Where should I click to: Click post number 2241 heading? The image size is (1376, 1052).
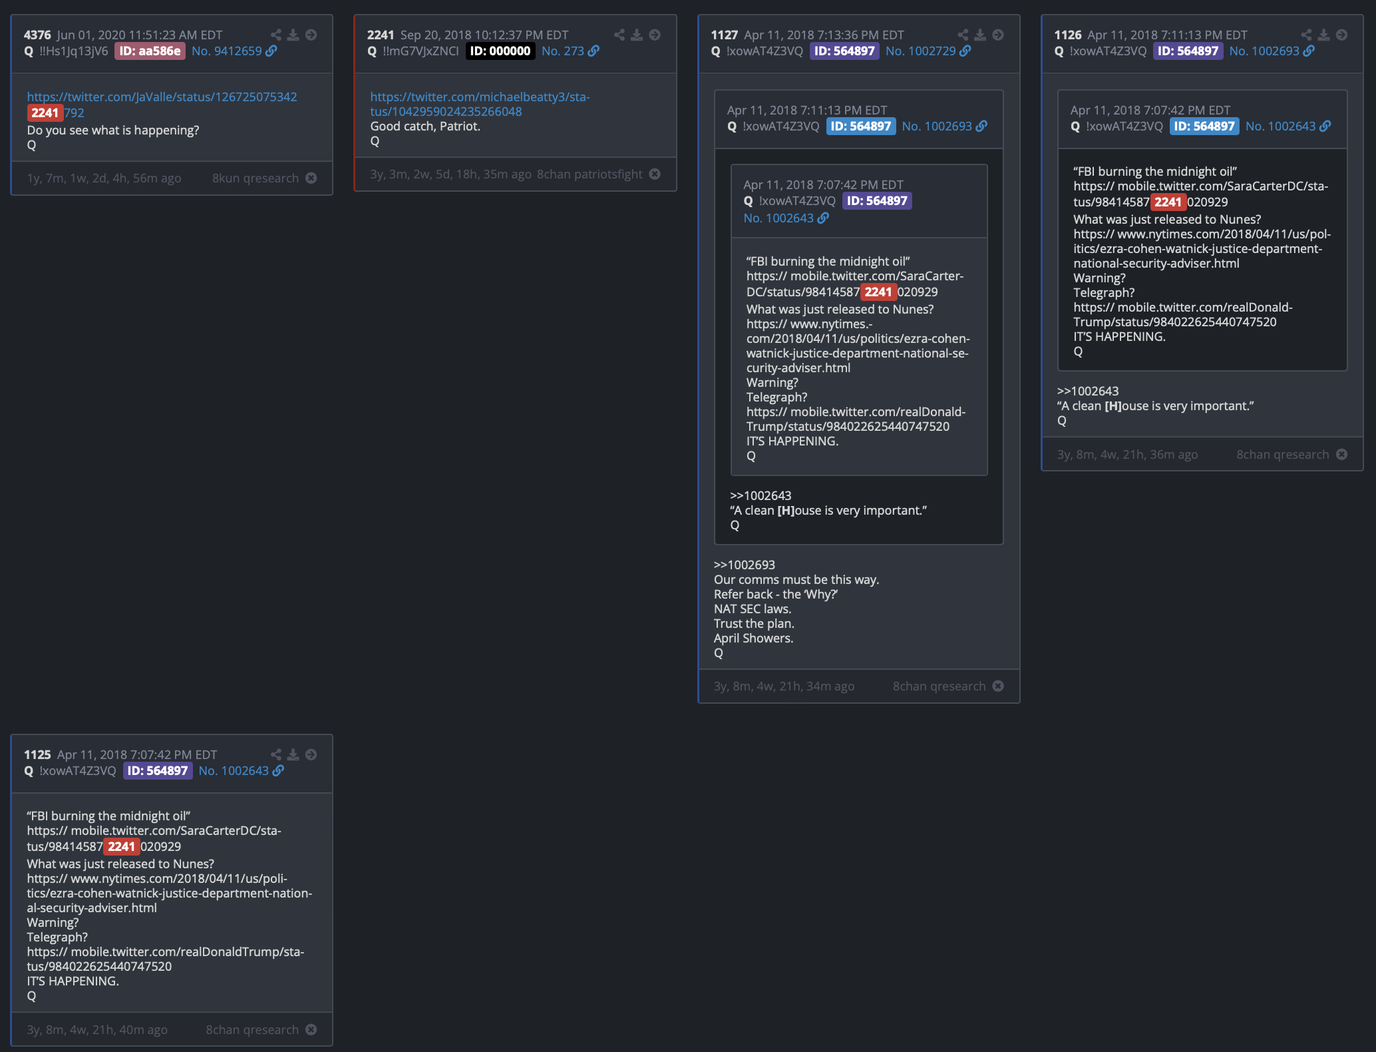pos(381,35)
